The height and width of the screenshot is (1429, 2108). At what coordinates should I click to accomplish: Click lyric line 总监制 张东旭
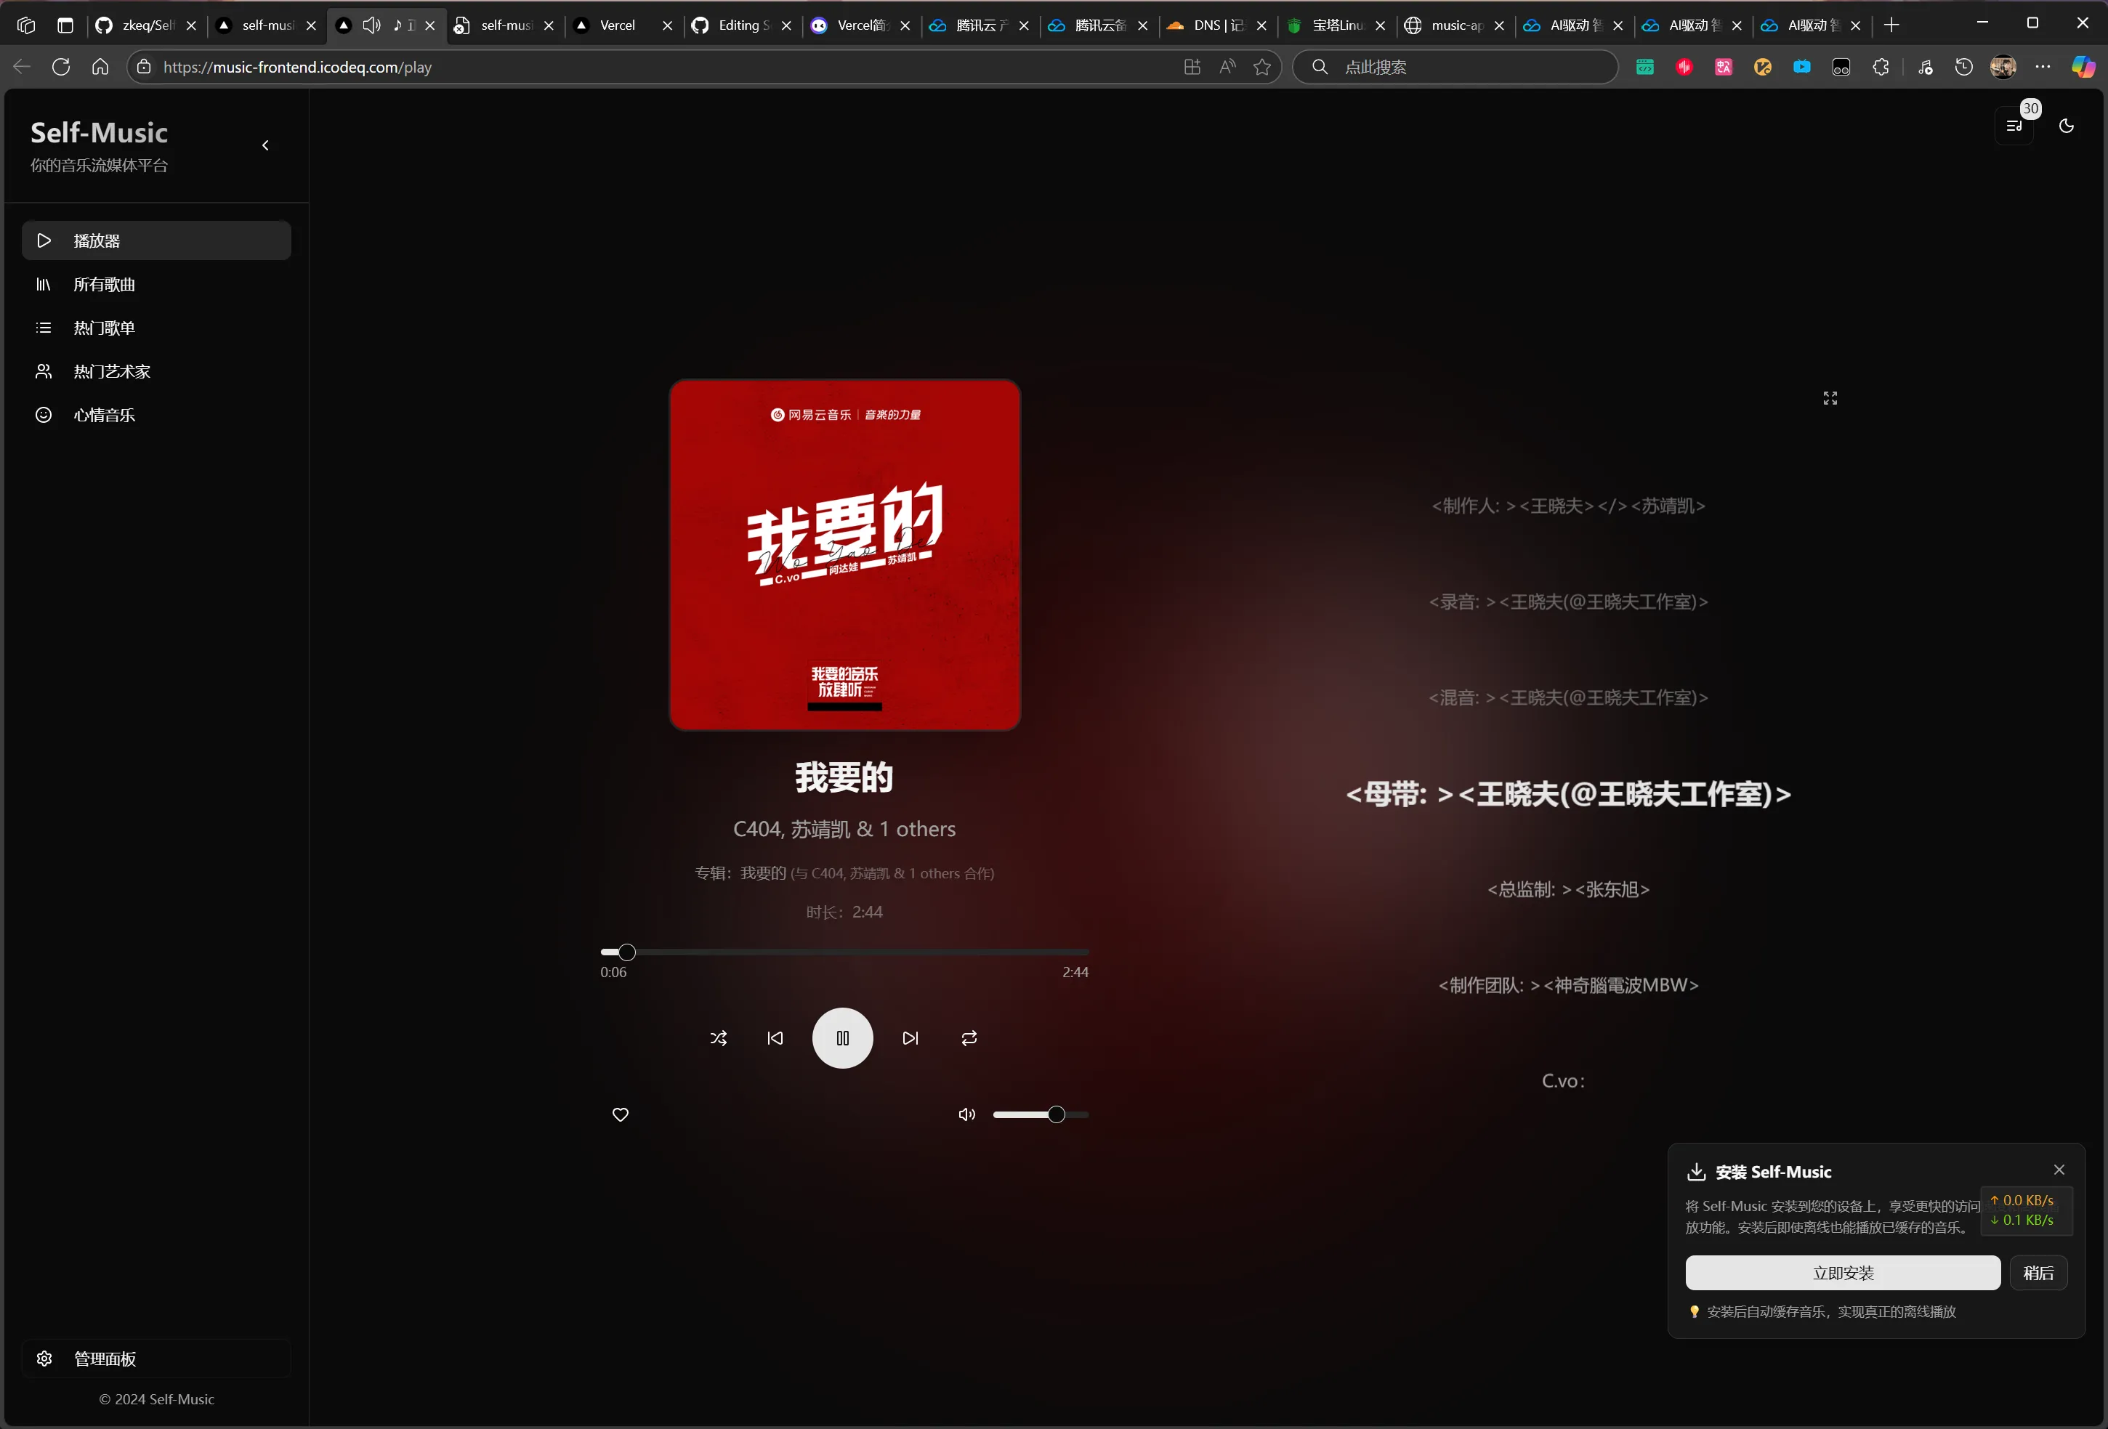coord(1568,889)
